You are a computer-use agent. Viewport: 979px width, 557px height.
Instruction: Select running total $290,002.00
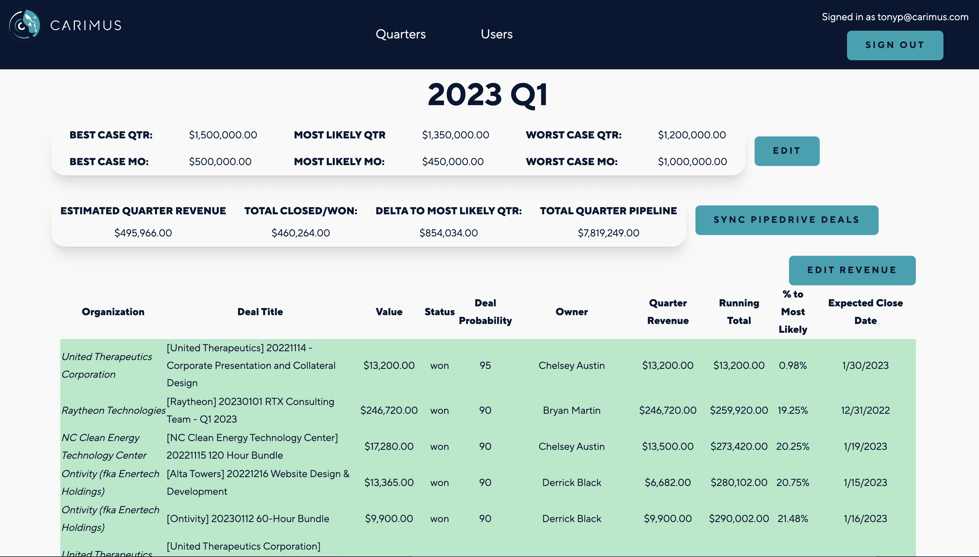click(739, 519)
